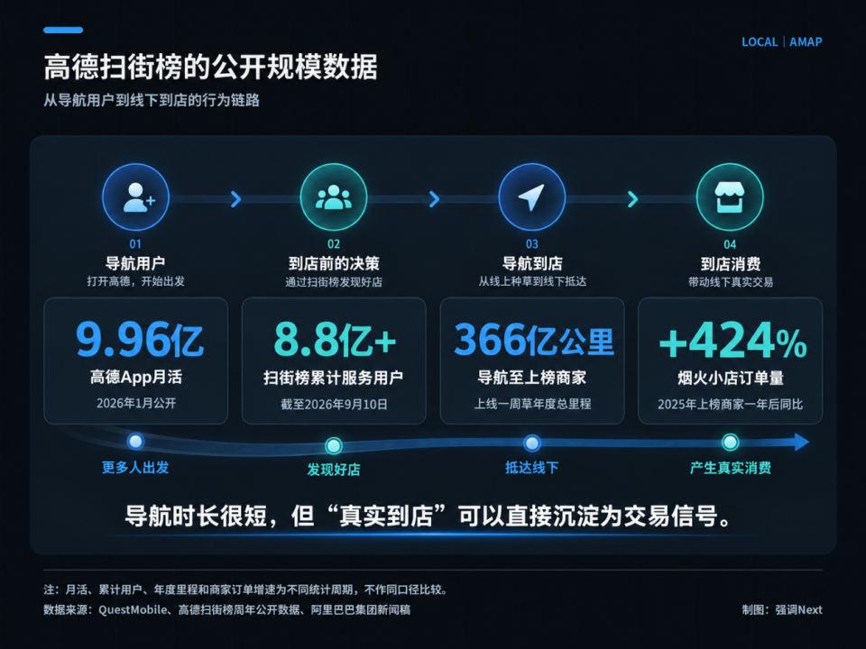Click the 烟火小店订单量 label
This screenshot has width=866, height=649.
tap(731, 378)
